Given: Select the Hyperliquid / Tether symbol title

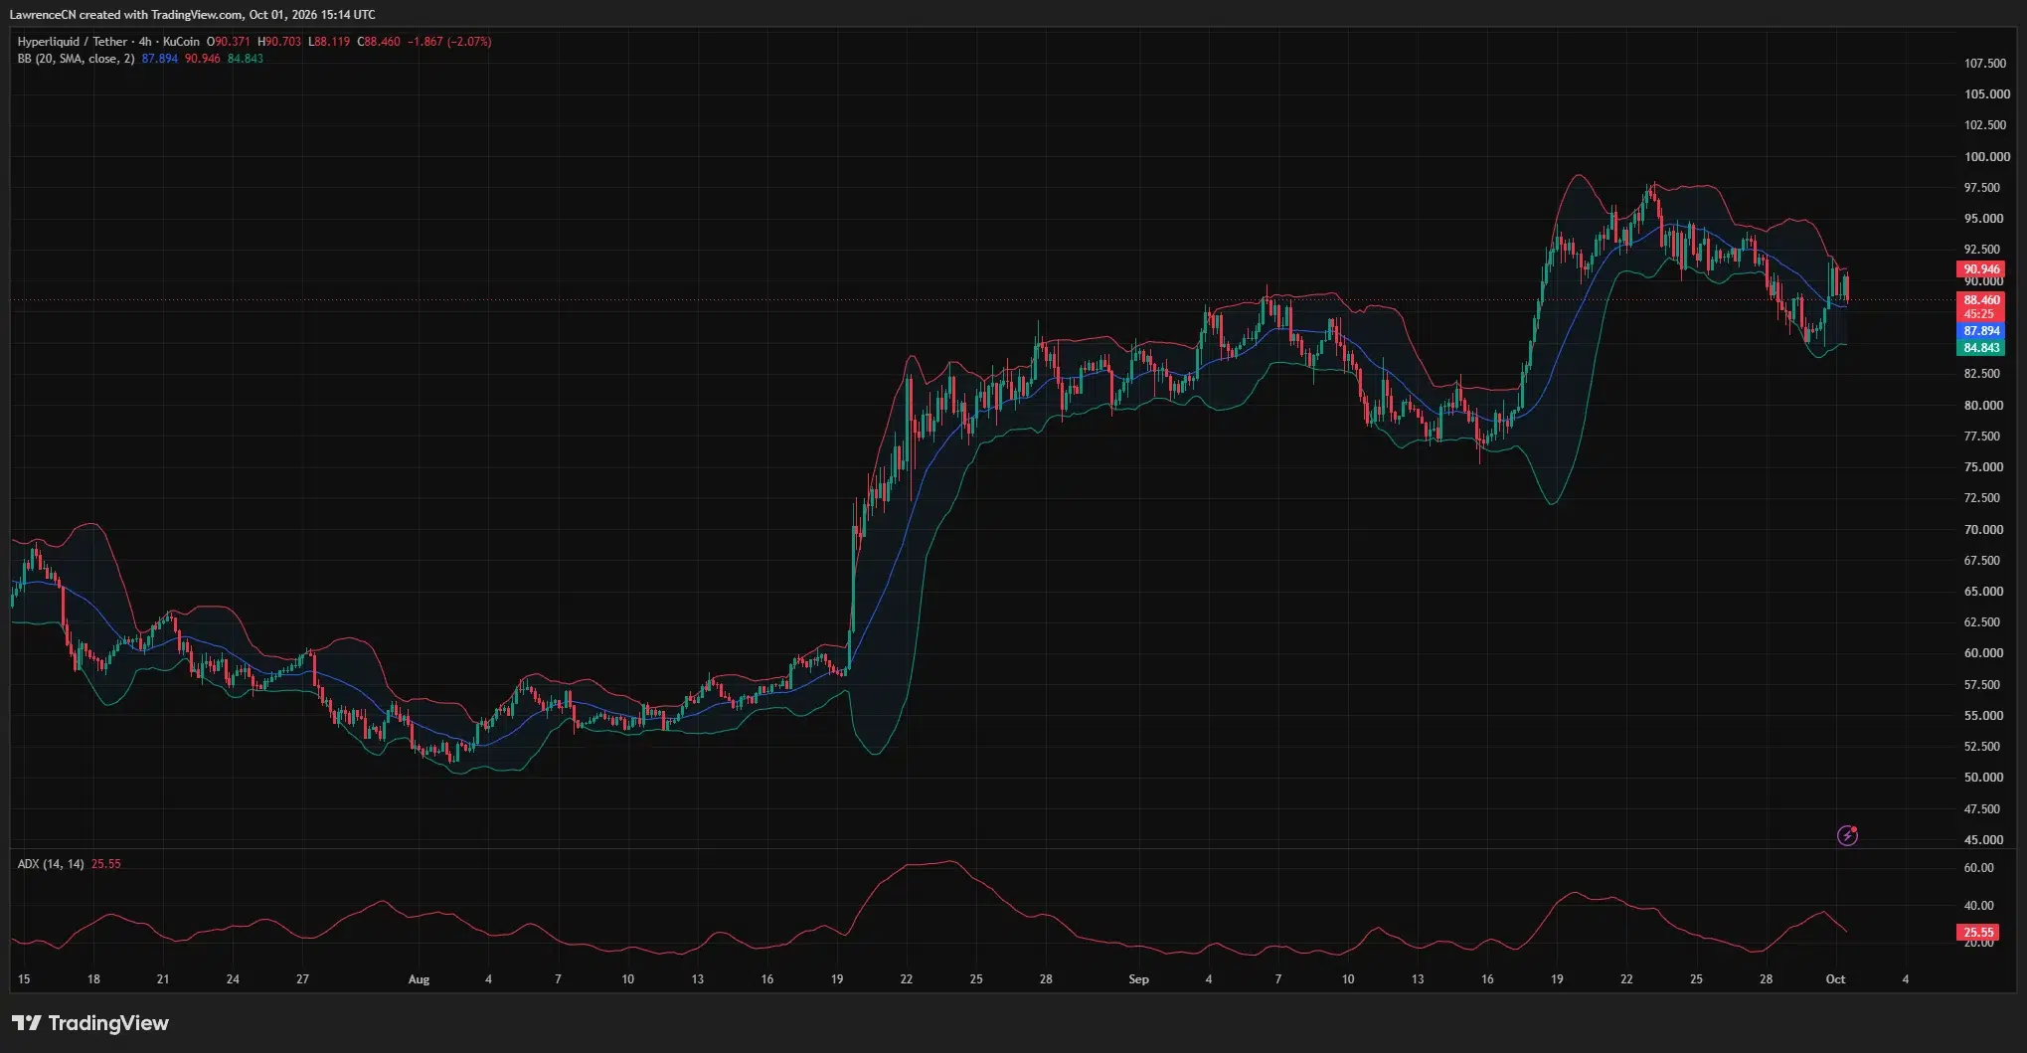Looking at the screenshot, I should pos(74,42).
